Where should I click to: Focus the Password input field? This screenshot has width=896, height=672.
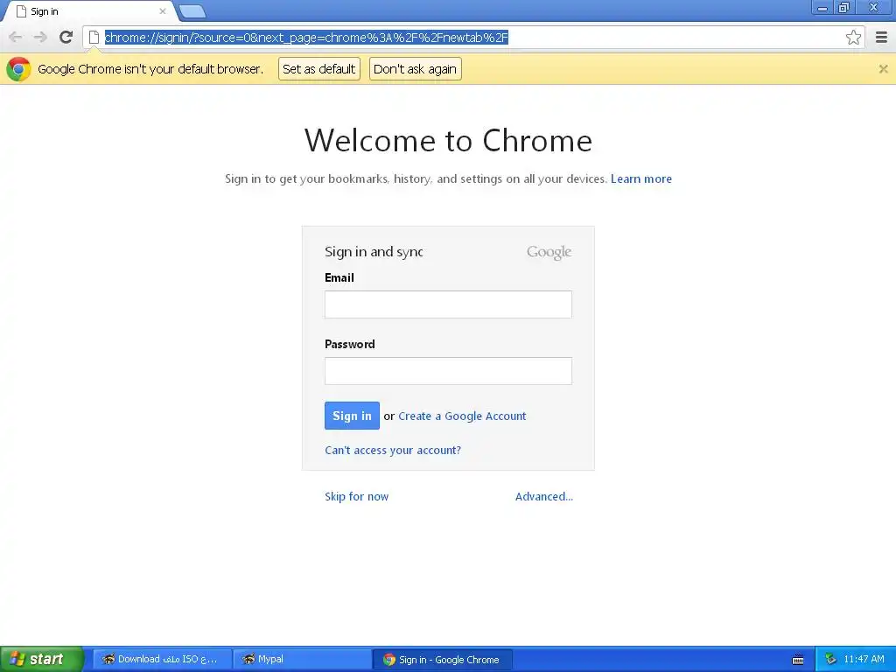point(448,371)
